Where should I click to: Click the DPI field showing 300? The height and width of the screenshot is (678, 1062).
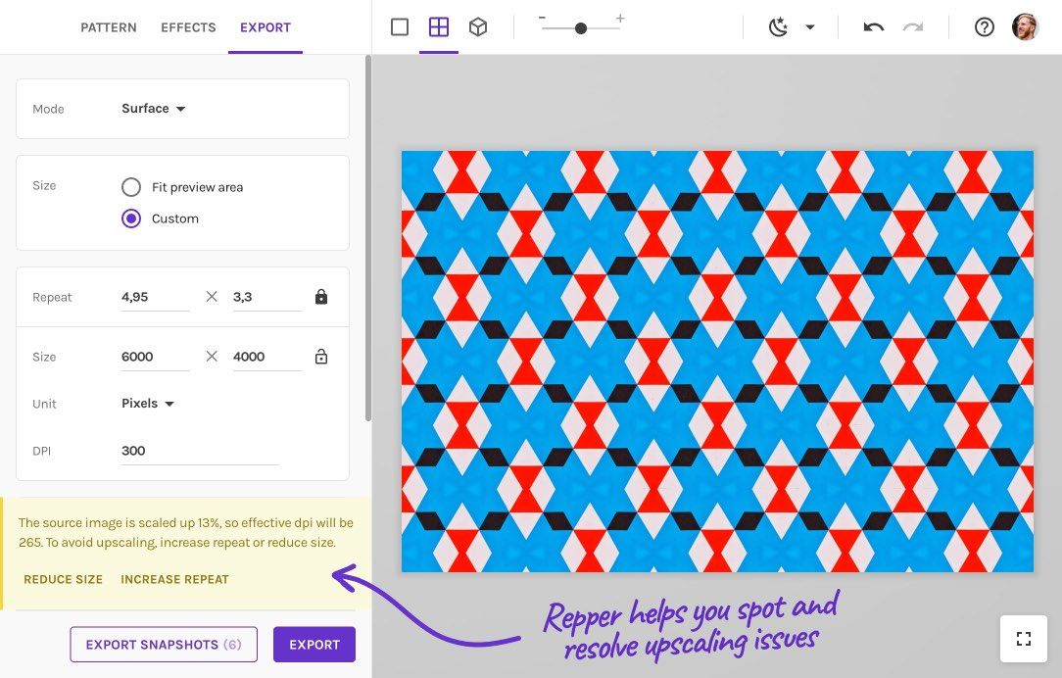coord(199,451)
